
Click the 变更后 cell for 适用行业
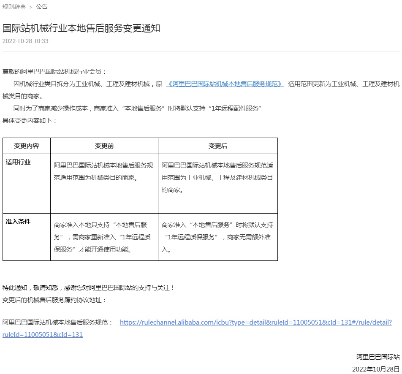(x=218, y=184)
